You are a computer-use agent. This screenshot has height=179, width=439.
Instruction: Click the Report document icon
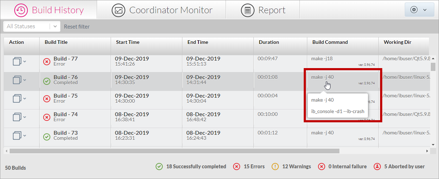(247, 10)
